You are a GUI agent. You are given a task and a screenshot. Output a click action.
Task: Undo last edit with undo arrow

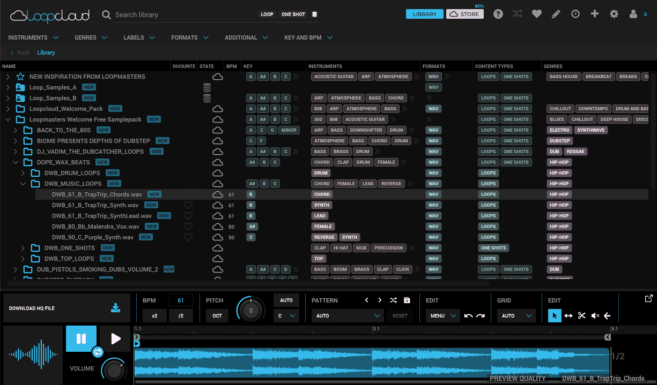coord(468,315)
